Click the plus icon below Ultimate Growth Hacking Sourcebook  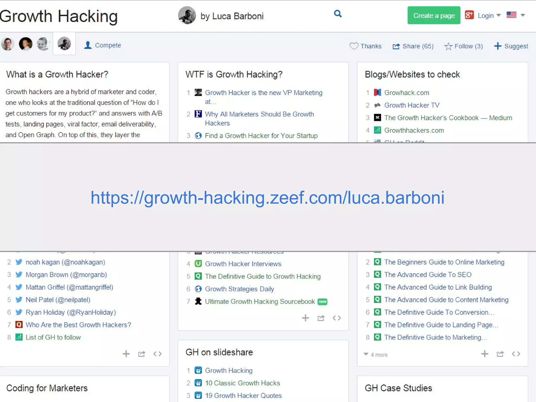click(305, 318)
